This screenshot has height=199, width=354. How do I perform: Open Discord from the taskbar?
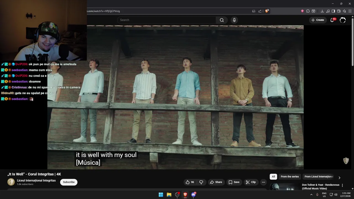pos(194,195)
